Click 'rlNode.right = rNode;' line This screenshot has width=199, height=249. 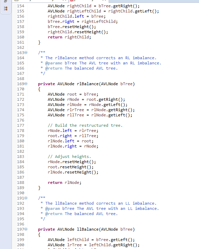point(73,146)
